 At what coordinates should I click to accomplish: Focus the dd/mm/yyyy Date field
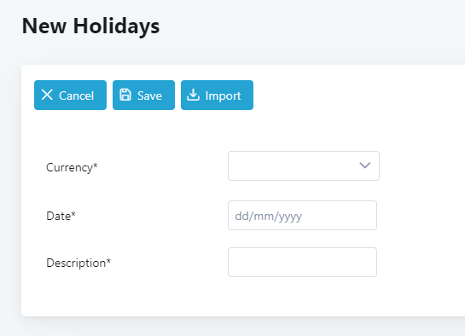coord(302,216)
